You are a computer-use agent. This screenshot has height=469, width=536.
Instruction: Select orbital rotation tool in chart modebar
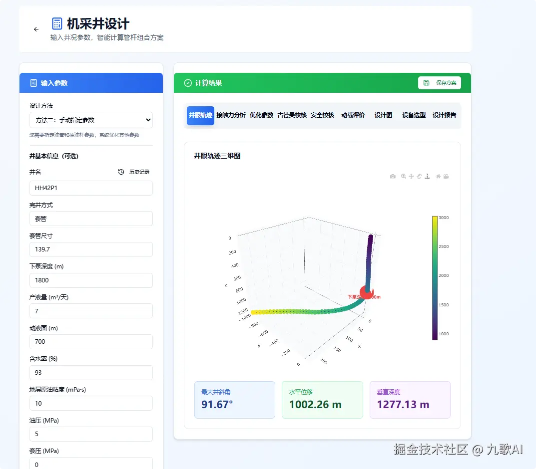coord(419,176)
